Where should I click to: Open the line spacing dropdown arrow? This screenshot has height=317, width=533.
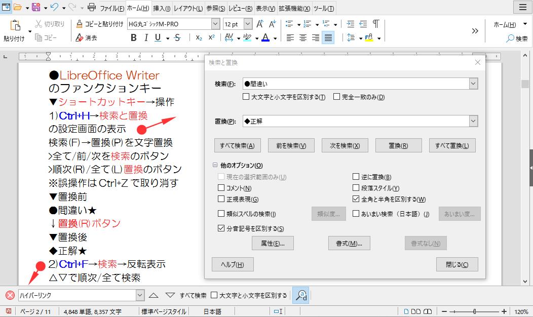click(360, 38)
